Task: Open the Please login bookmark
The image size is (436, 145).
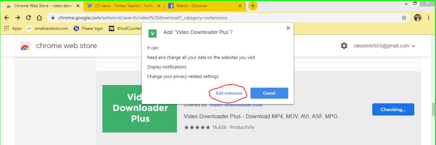Action: (x=88, y=28)
